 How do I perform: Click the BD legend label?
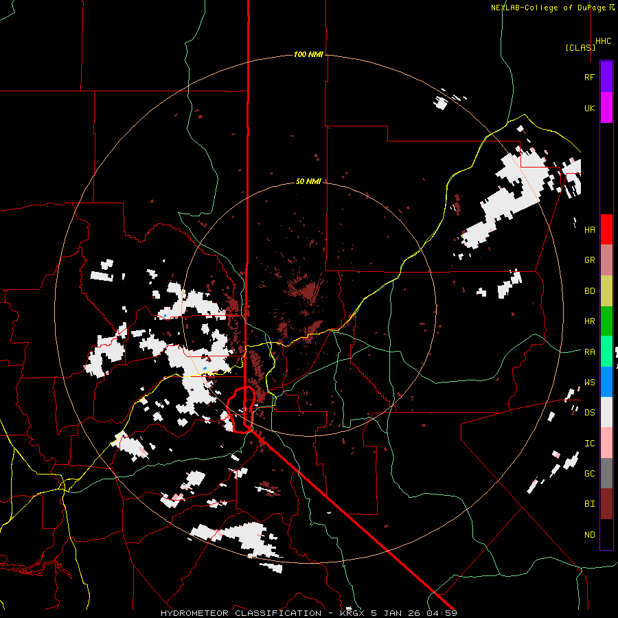coord(589,291)
